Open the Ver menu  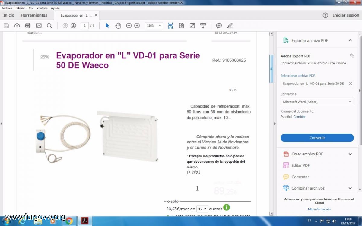point(31,8)
